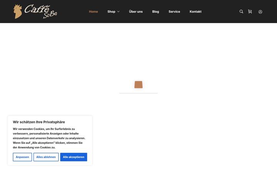The height and width of the screenshot is (173, 277).
Task: Open the Über uns page
Action: [136, 12]
